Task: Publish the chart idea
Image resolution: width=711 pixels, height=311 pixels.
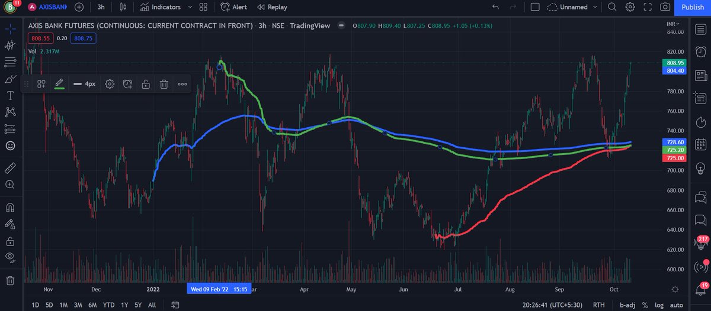Action: click(693, 7)
